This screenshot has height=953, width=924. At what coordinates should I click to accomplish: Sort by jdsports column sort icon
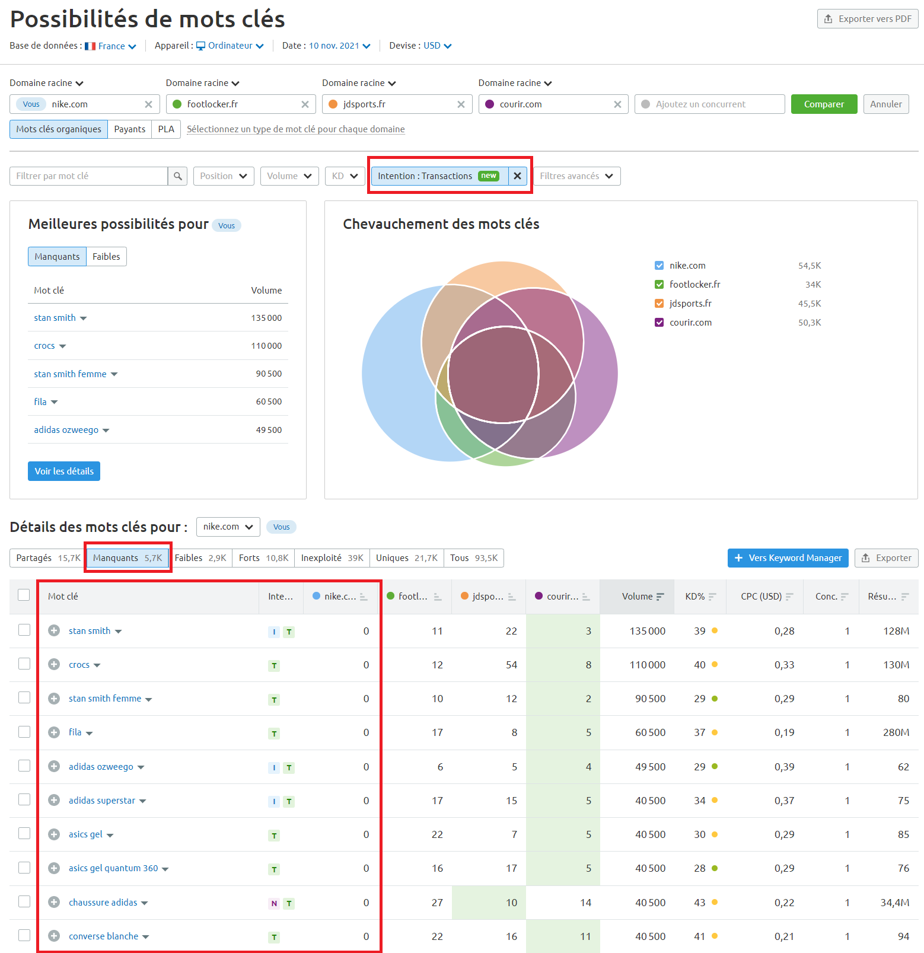(x=512, y=597)
